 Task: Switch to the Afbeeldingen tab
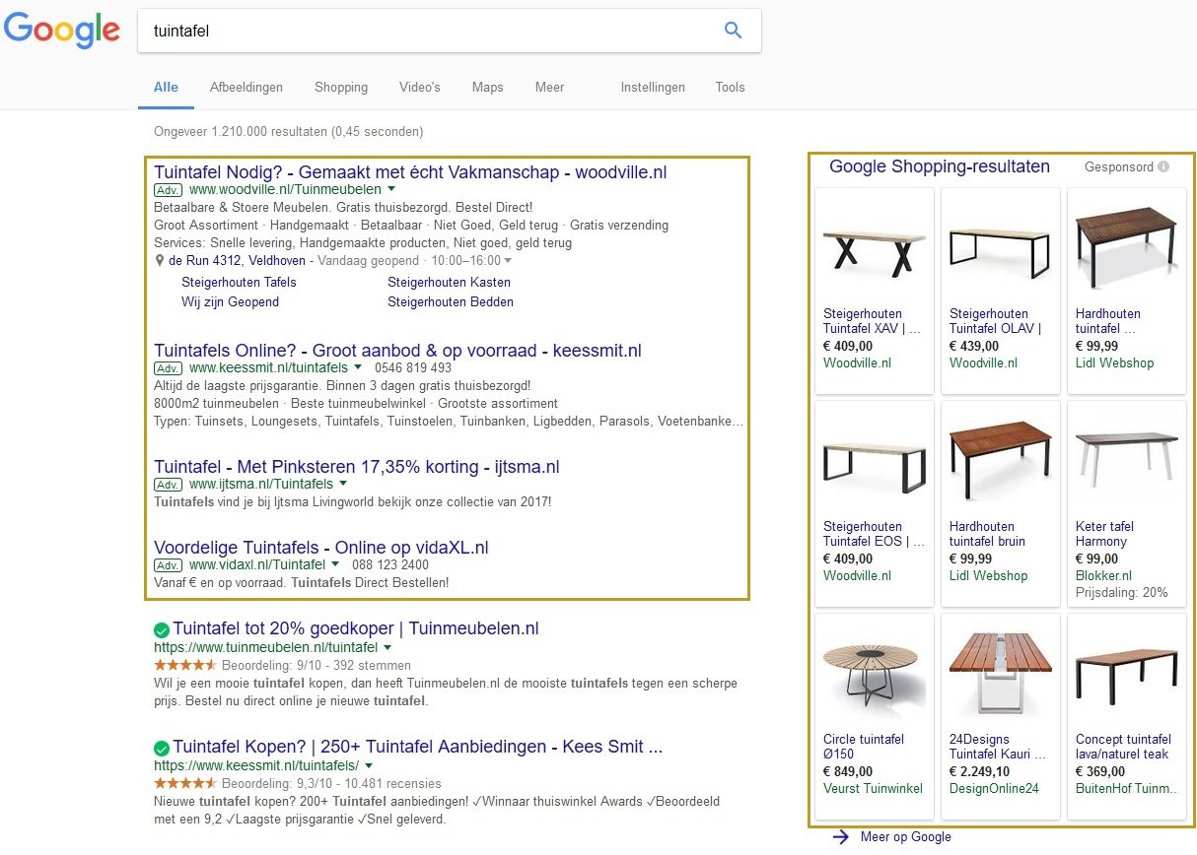pos(246,88)
